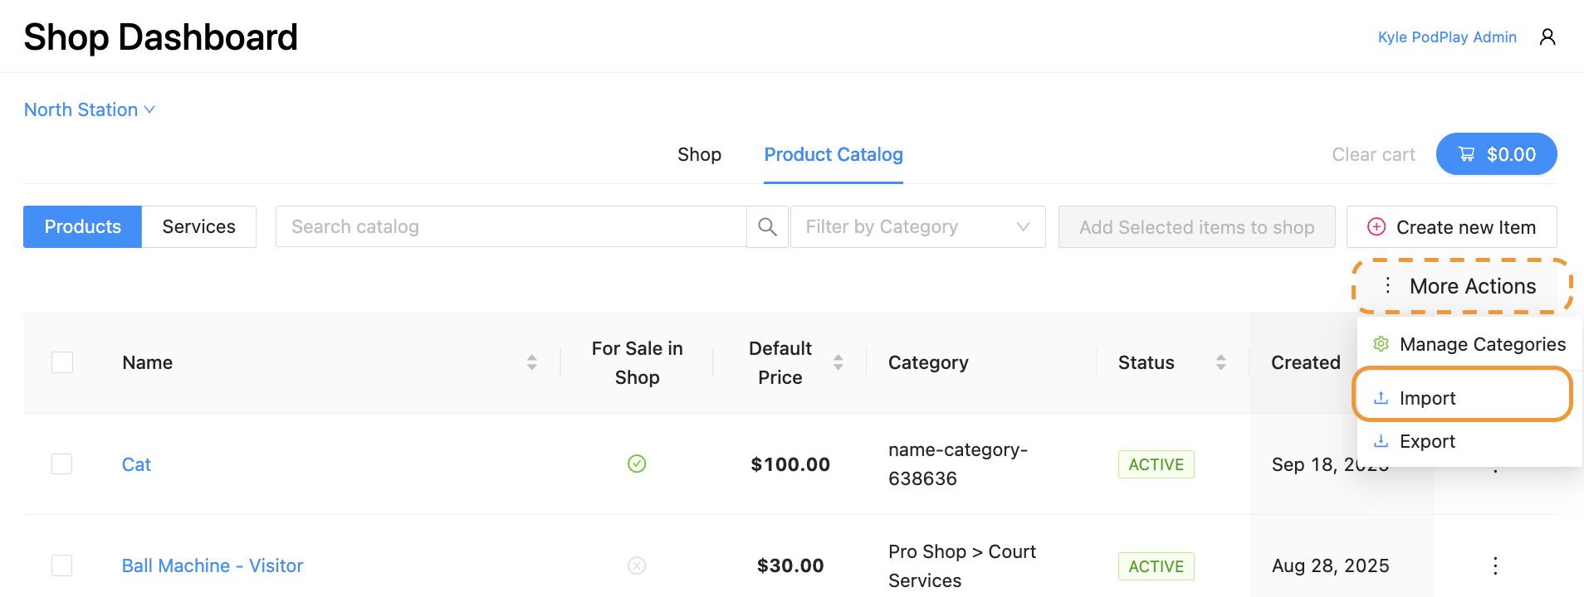1584x597 pixels.
Task: Check the Cat row checkbox
Action: pos(62,464)
